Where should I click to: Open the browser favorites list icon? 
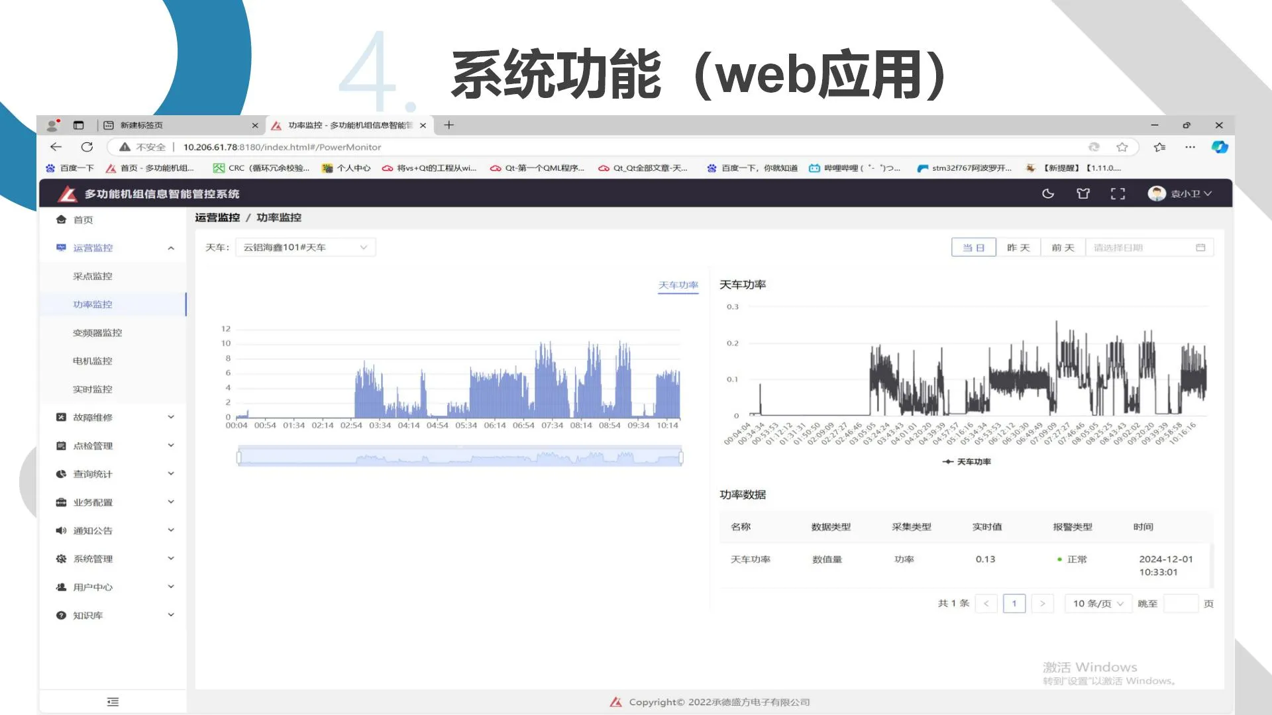(x=1159, y=147)
